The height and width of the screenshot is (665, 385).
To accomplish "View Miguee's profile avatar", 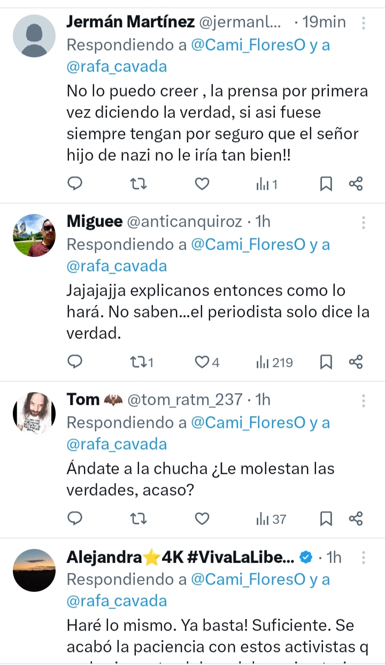I will pyautogui.click(x=34, y=235).
